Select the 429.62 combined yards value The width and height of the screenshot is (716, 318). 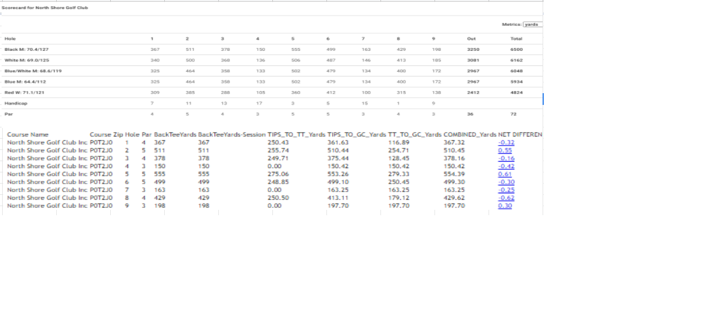click(454, 198)
